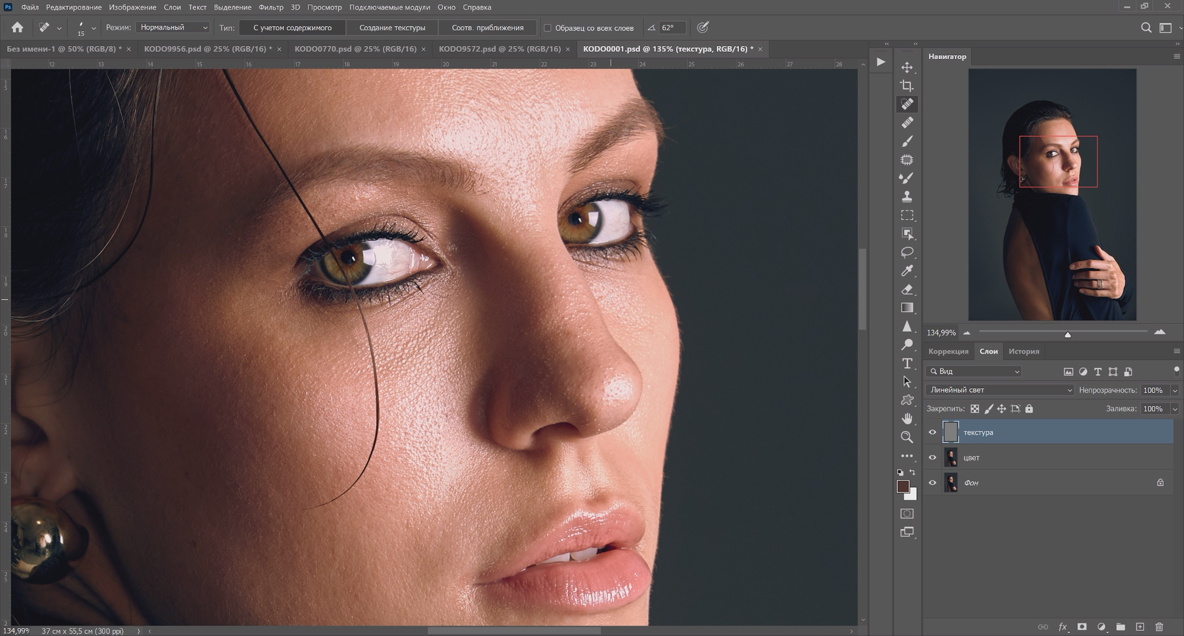Hide the цвет layer
This screenshot has height=636, width=1184.
click(932, 457)
